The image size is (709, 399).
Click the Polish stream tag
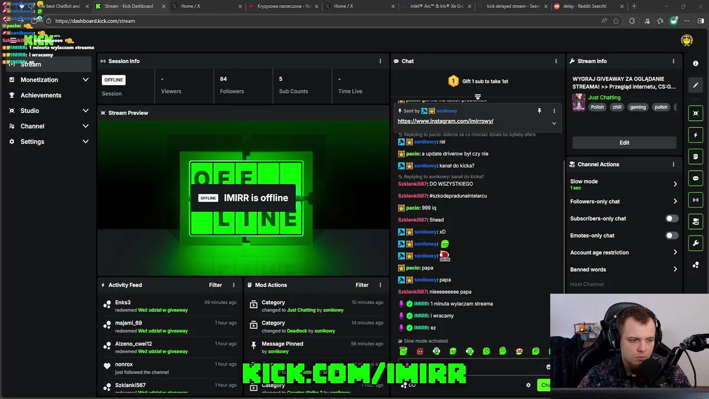(597, 107)
